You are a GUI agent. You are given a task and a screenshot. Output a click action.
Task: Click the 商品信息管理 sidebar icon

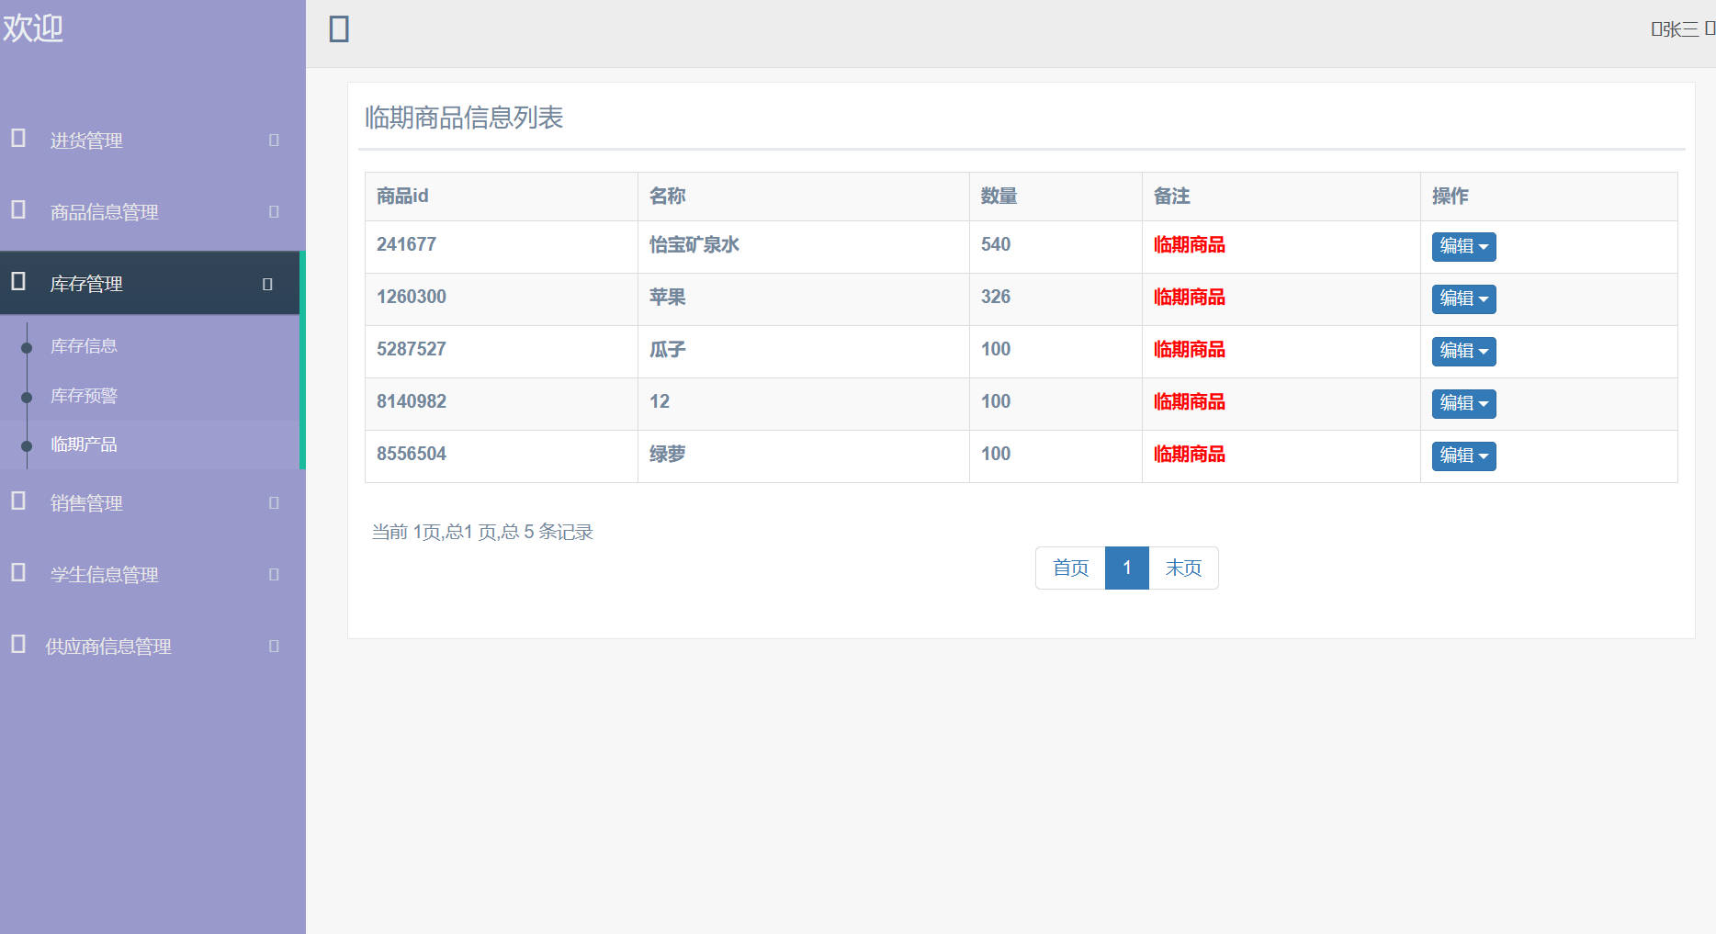tap(17, 211)
